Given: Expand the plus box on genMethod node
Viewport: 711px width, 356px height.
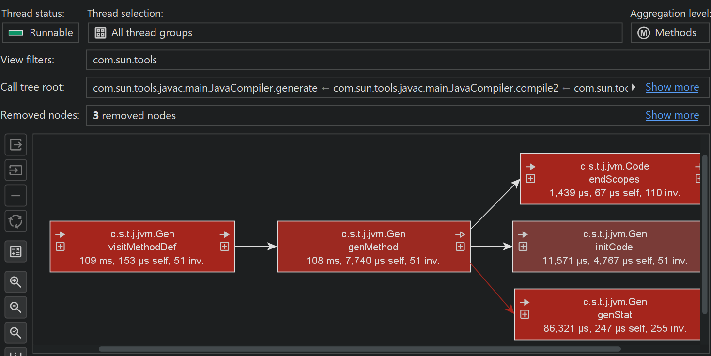Looking at the screenshot, I should [x=460, y=247].
